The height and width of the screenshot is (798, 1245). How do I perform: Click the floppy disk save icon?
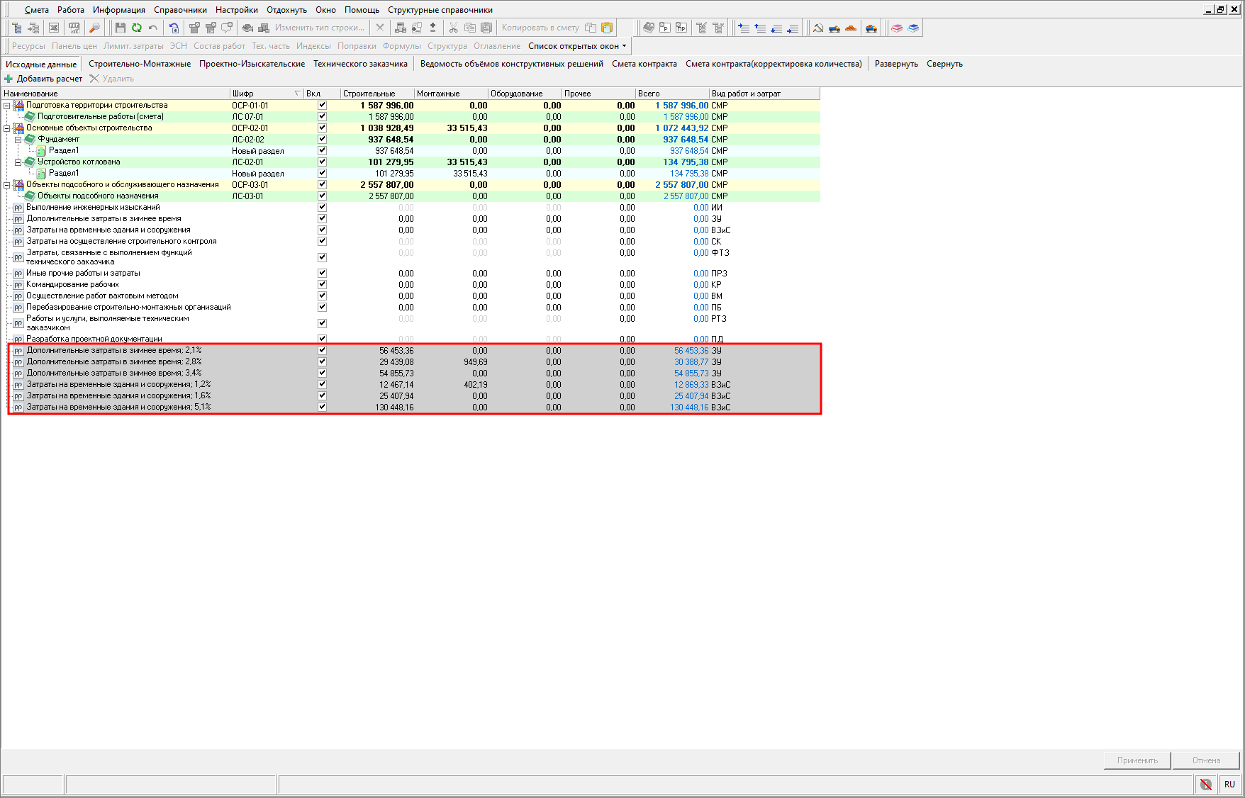point(120,28)
